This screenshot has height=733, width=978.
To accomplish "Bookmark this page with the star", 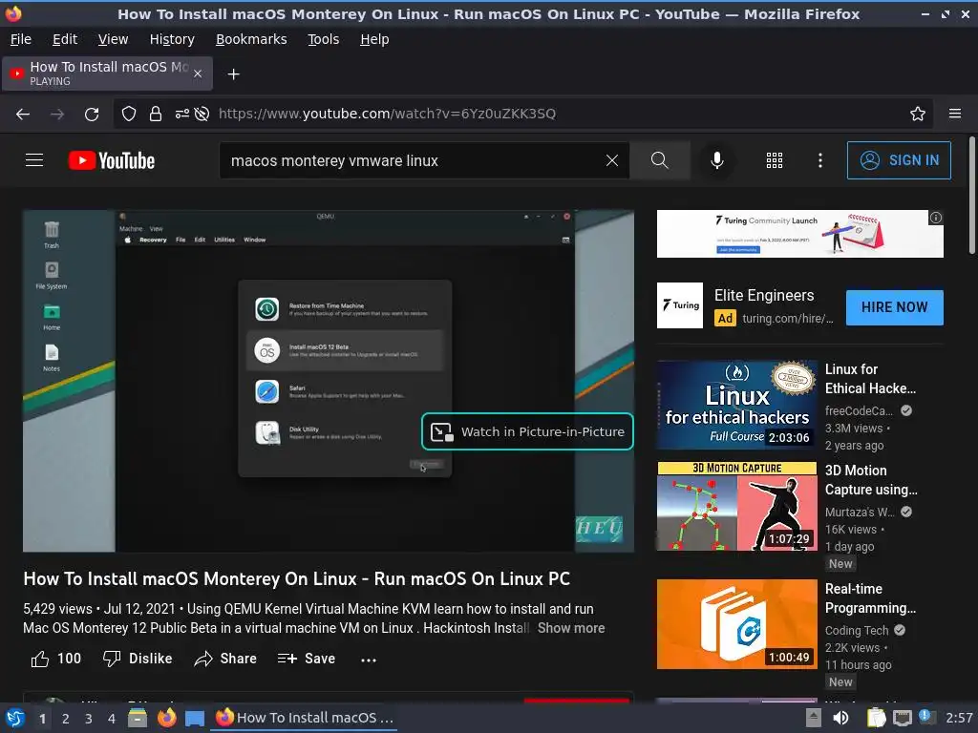I will pyautogui.click(x=918, y=115).
